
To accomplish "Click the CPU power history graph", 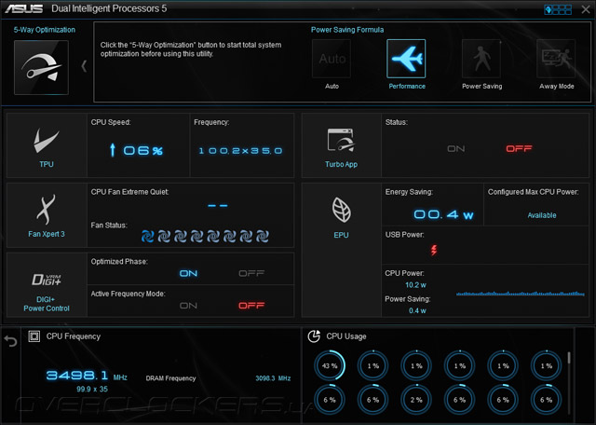I will click(x=521, y=294).
